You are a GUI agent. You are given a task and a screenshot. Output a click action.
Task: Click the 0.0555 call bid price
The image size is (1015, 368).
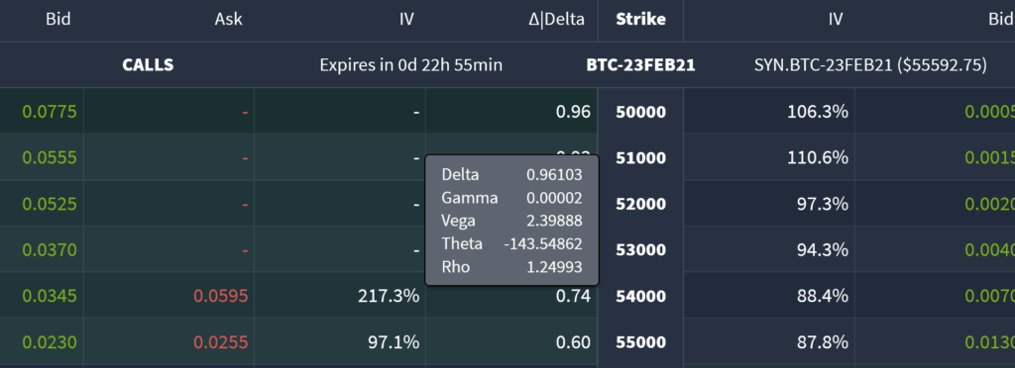[50, 157]
